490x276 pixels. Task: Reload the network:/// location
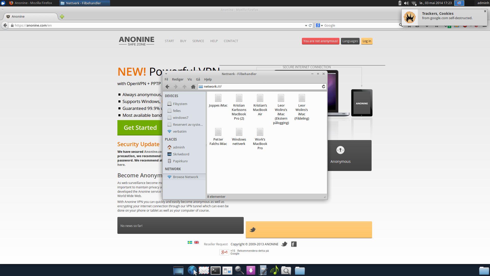(324, 87)
